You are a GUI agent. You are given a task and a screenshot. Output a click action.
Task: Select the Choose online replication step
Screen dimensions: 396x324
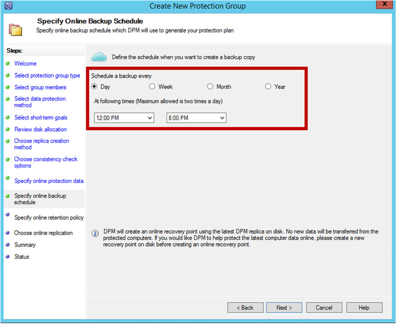tap(44, 233)
